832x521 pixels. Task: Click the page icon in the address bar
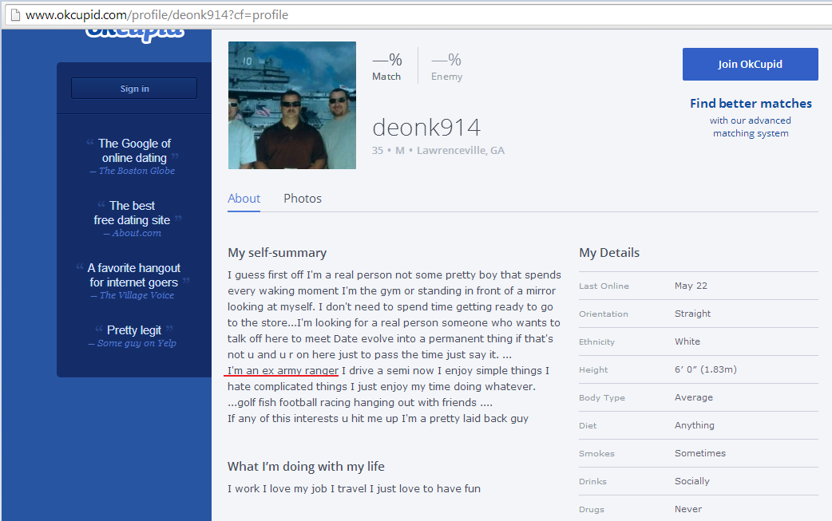click(x=14, y=14)
